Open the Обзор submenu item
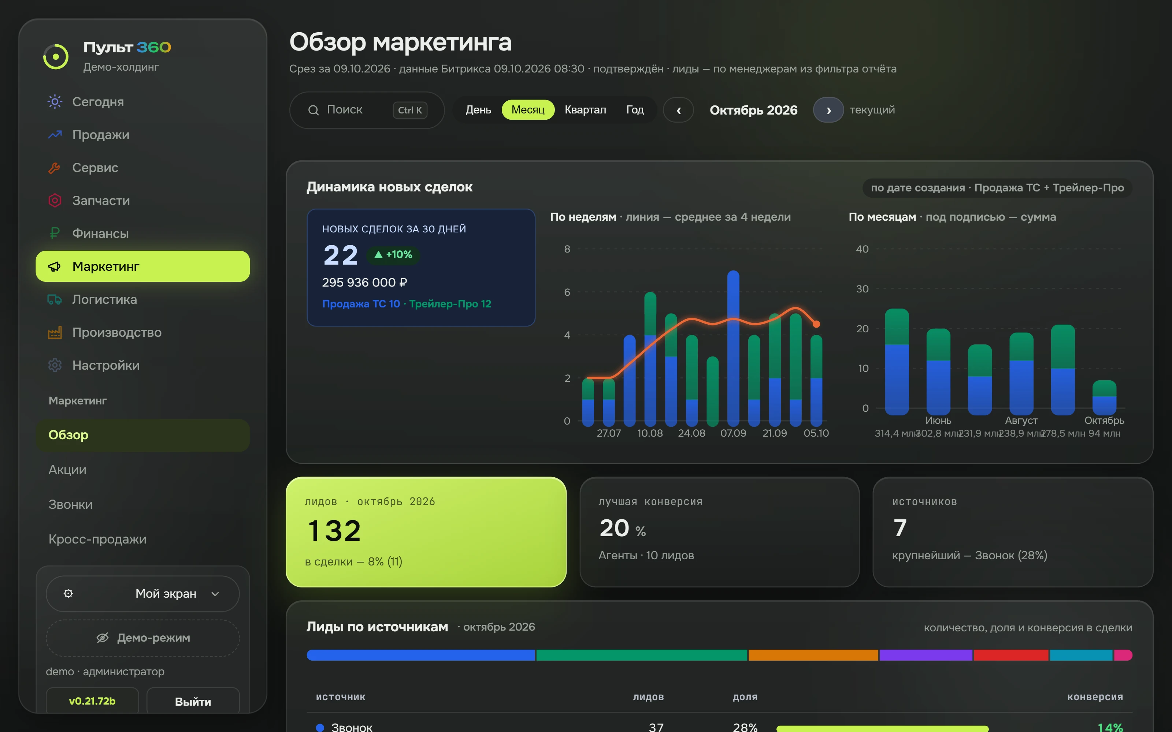The image size is (1172, 732). pos(143,435)
